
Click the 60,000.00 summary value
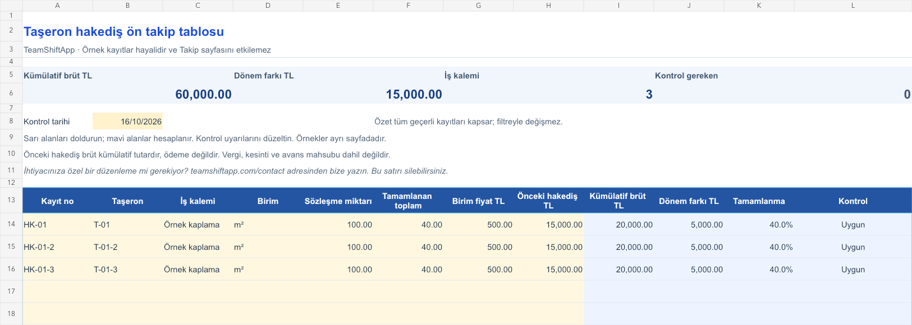(x=203, y=94)
